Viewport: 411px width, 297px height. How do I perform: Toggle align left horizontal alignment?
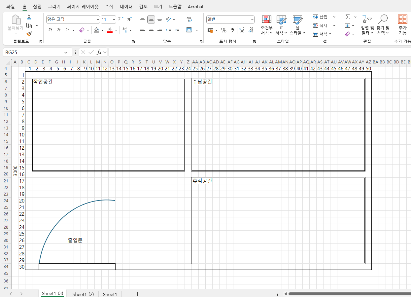tap(143, 30)
